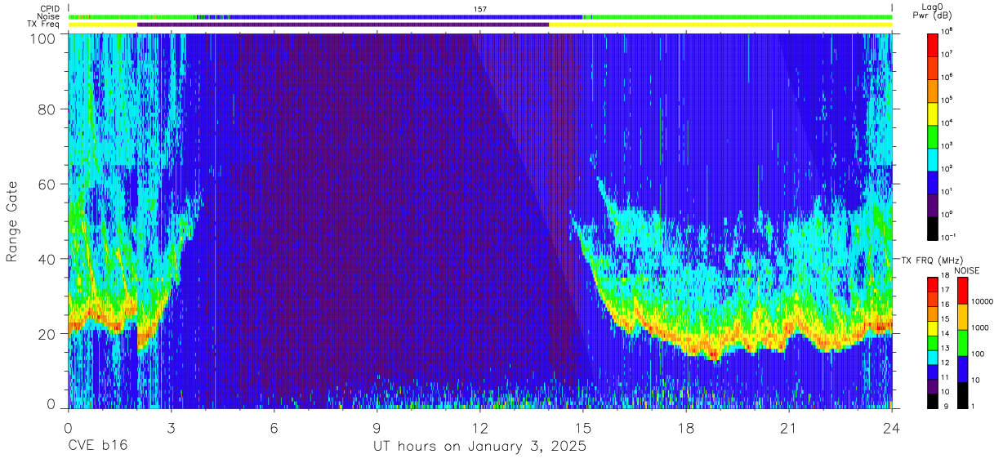This screenshot has width=1003, height=463.
Task: Click the 10000 tick on NOISE colorbar
Action: [x=984, y=301]
